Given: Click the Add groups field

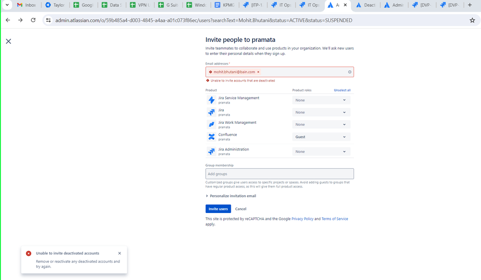Looking at the screenshot, I should point(280,174).
